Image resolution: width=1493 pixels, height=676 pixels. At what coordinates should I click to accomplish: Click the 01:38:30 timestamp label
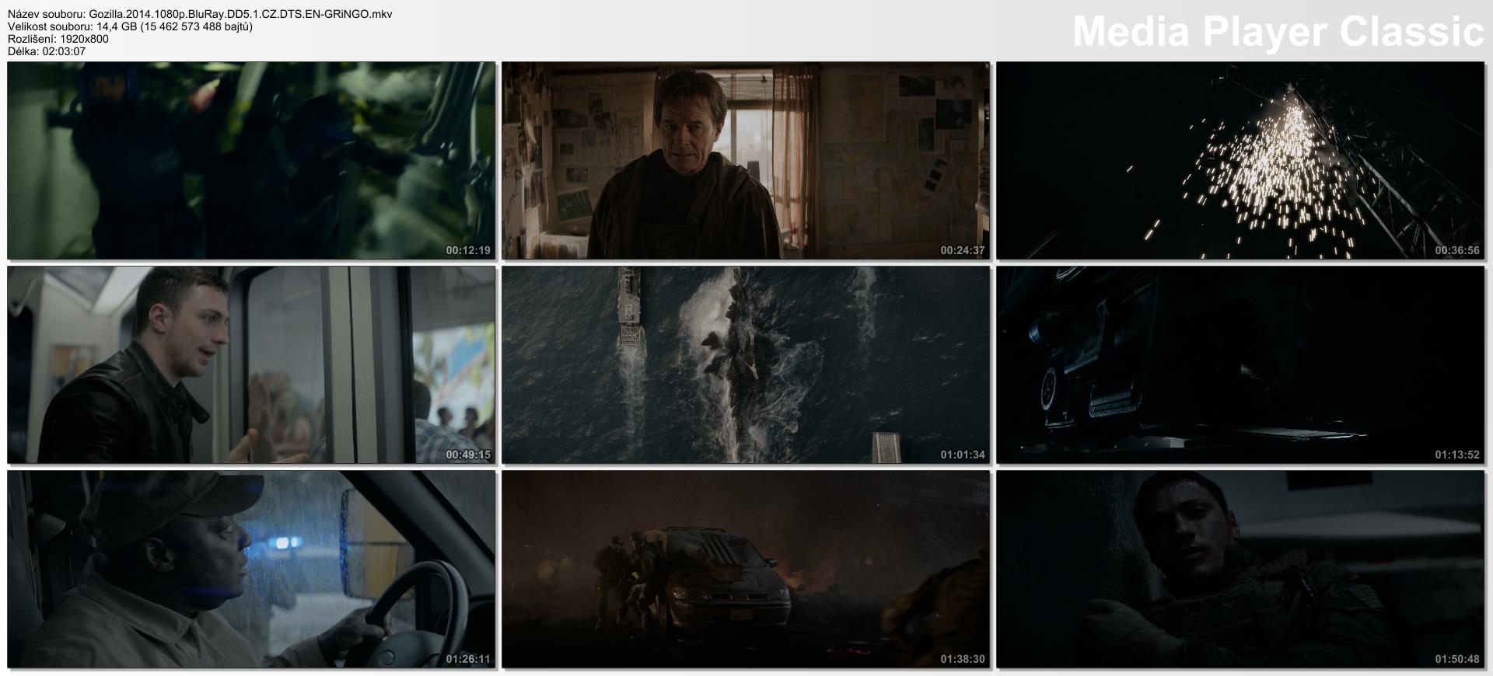tap(962, 659)
